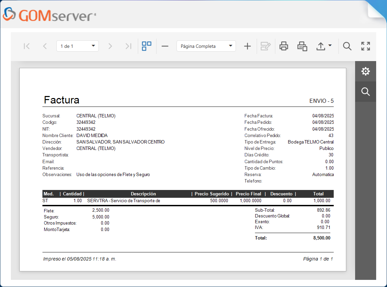Open the page number dropdown
387x287 pixels.
point(93,46)
